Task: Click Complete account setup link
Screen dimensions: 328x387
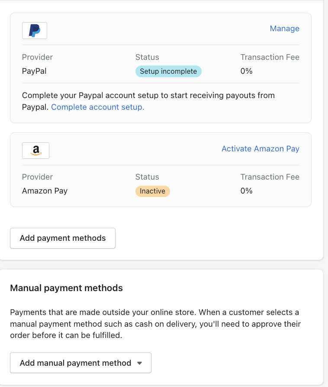Action: coord(97,107)
